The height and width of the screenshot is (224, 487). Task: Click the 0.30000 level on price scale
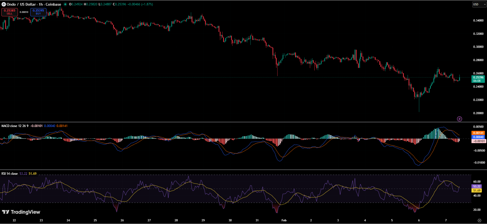pyautogui.click(x=478, y=47)
